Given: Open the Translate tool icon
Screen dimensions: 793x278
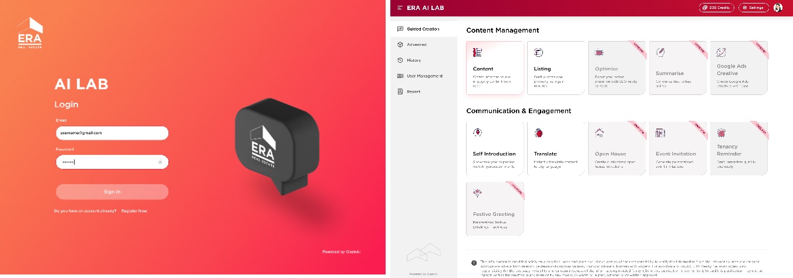Looking at the screenshot, I should pyautogui.click(x=538, y=133).
